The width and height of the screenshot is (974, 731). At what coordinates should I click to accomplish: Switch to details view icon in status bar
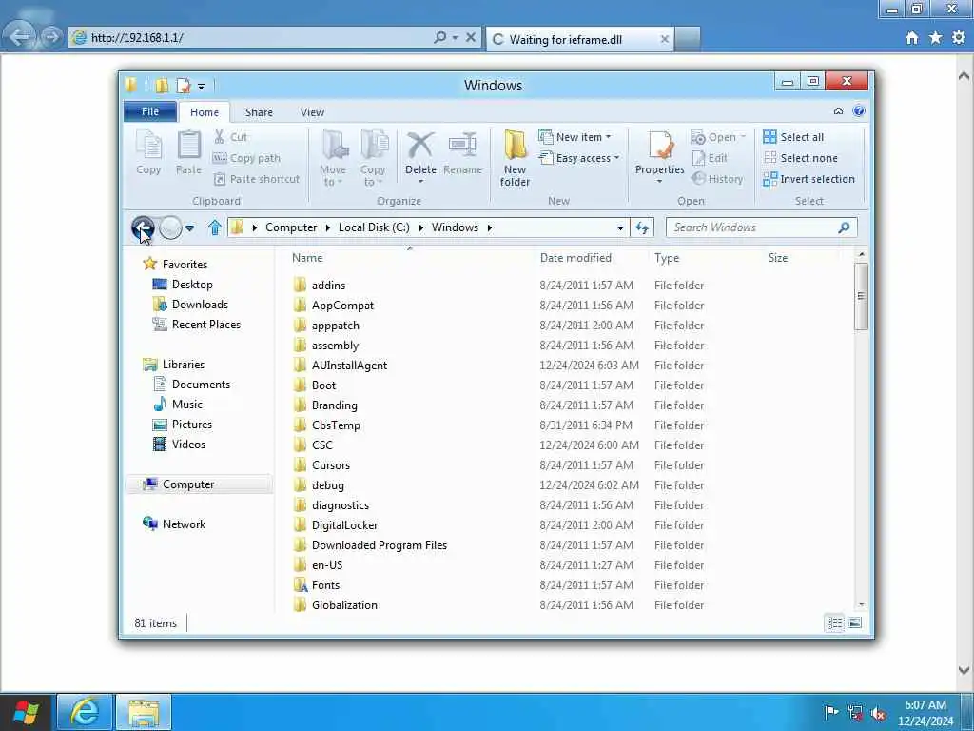coord(834,622)
